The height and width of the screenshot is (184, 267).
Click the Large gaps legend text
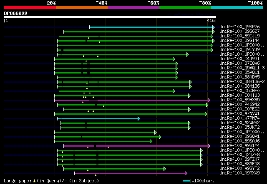pos(18,181)
